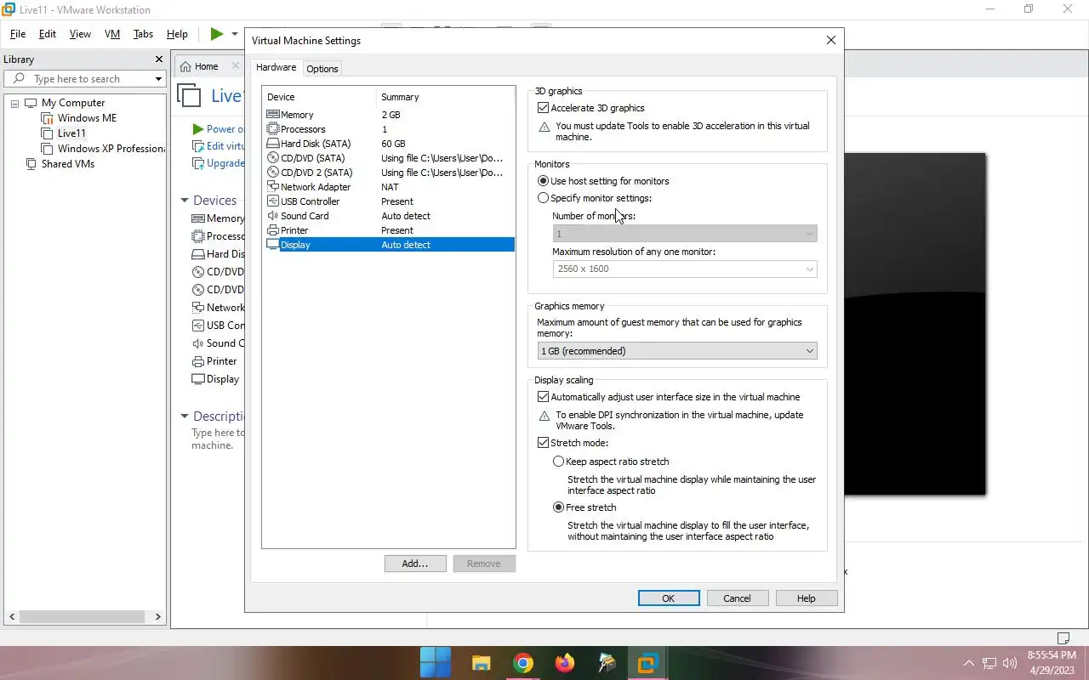
Task: Click the Hard Disk icon in the main window Devices panel
Action: click(198, 254)
